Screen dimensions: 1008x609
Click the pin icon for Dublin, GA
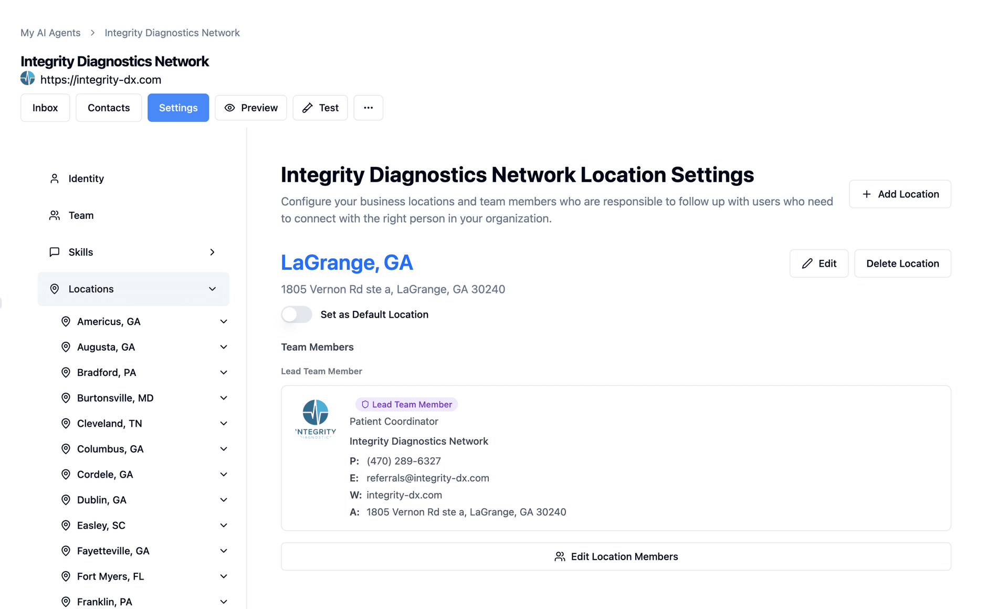click(x=66, y=500)
